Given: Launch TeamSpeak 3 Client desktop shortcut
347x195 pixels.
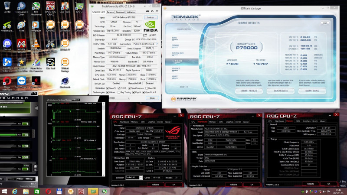Looking at the screenshot, I should coord(21,8).
